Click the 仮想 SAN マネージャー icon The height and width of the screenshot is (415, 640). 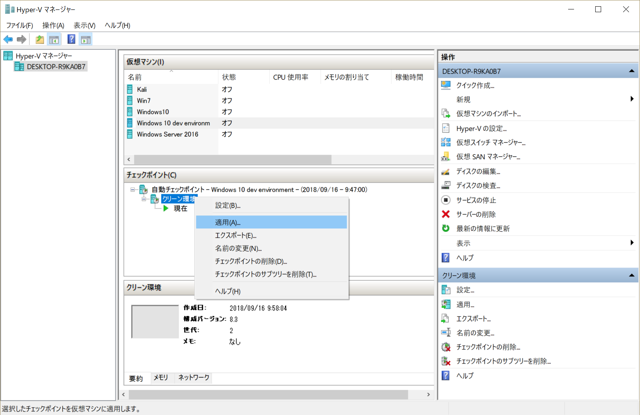coord(446,157)
